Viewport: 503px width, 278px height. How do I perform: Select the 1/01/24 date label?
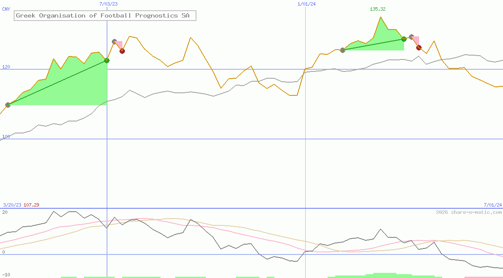pos(307,4)
